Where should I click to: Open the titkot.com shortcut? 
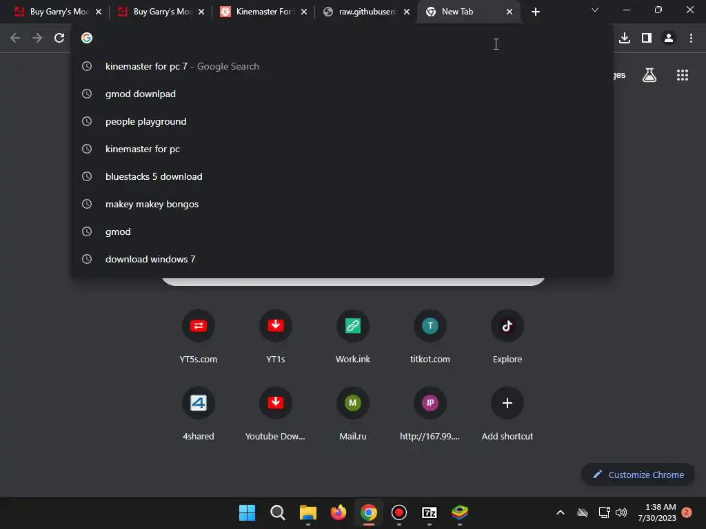(430, 336)
